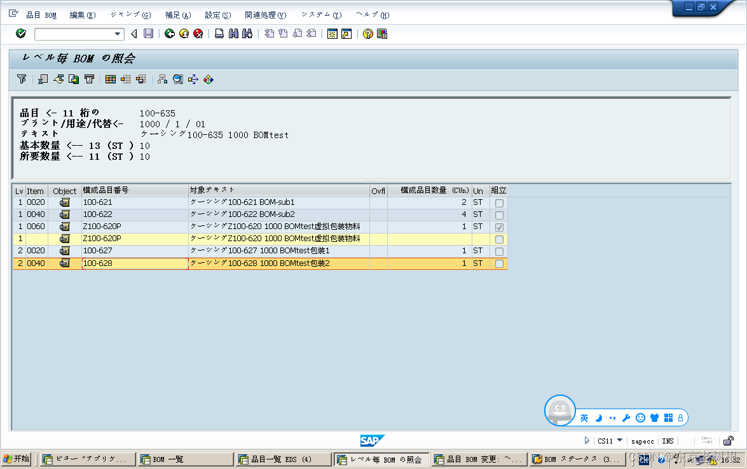Image resolution: width=747 pixels, height=469 pixels.
Task: Check the 組立 checkbox for item 100-621
Action: coord(499,202)
